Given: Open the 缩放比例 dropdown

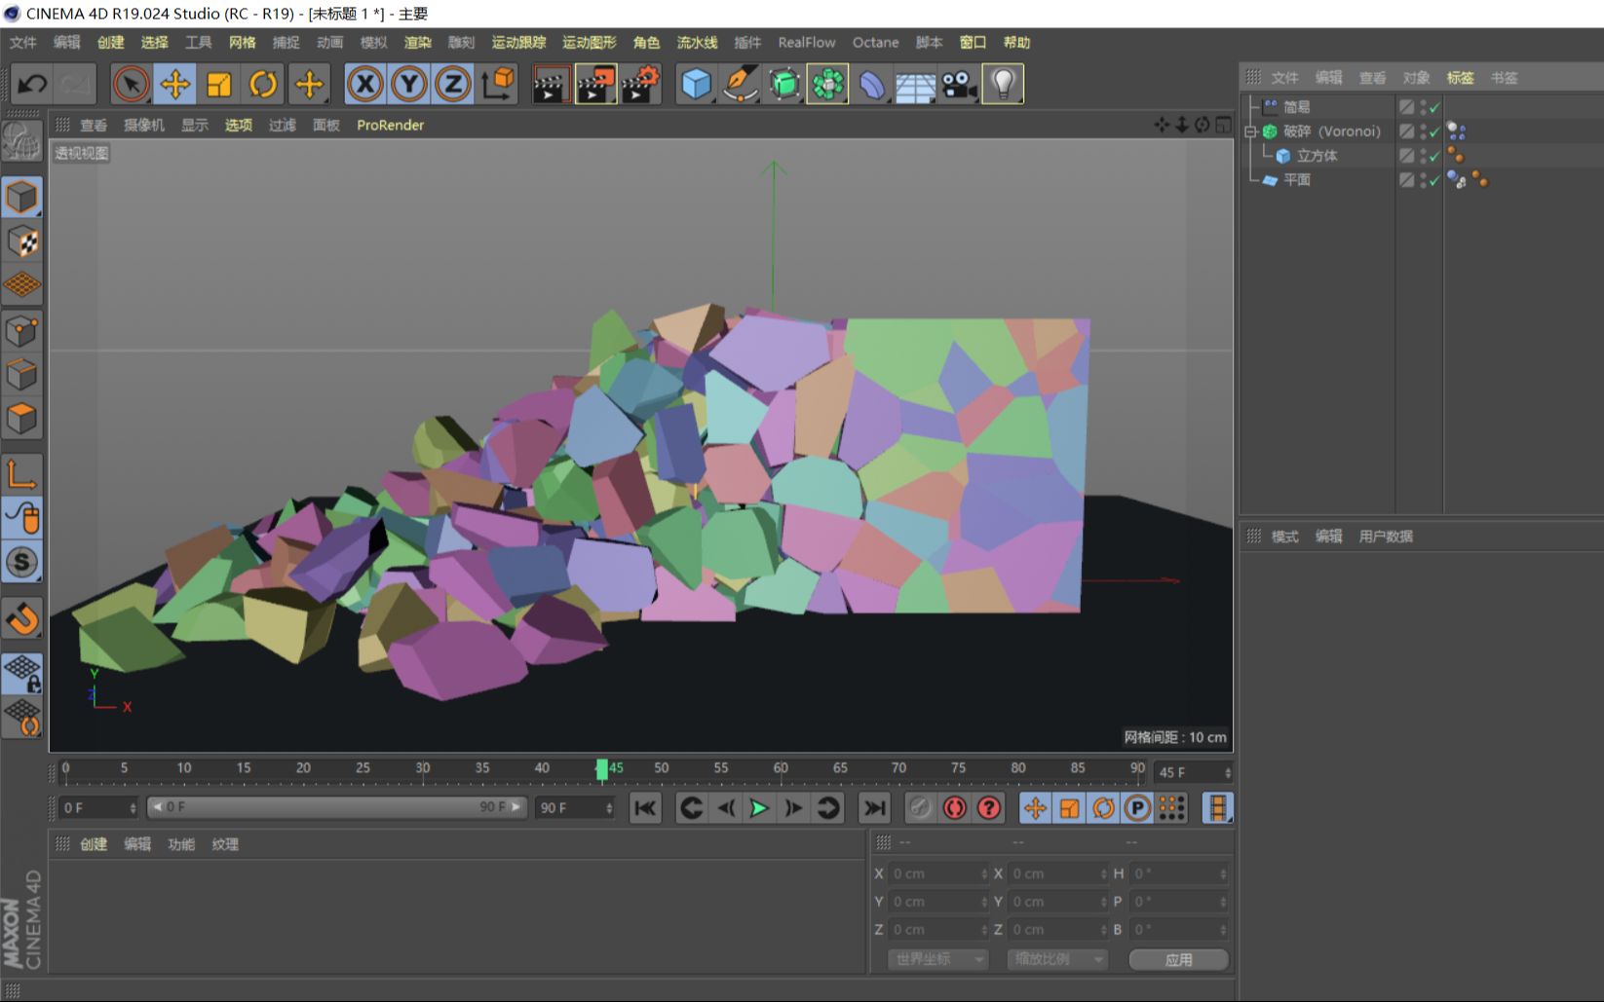Looking at the screenshot, I should [1057, 959].
